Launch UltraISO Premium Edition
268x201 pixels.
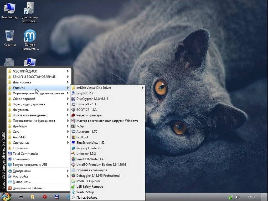click(108, 164)
